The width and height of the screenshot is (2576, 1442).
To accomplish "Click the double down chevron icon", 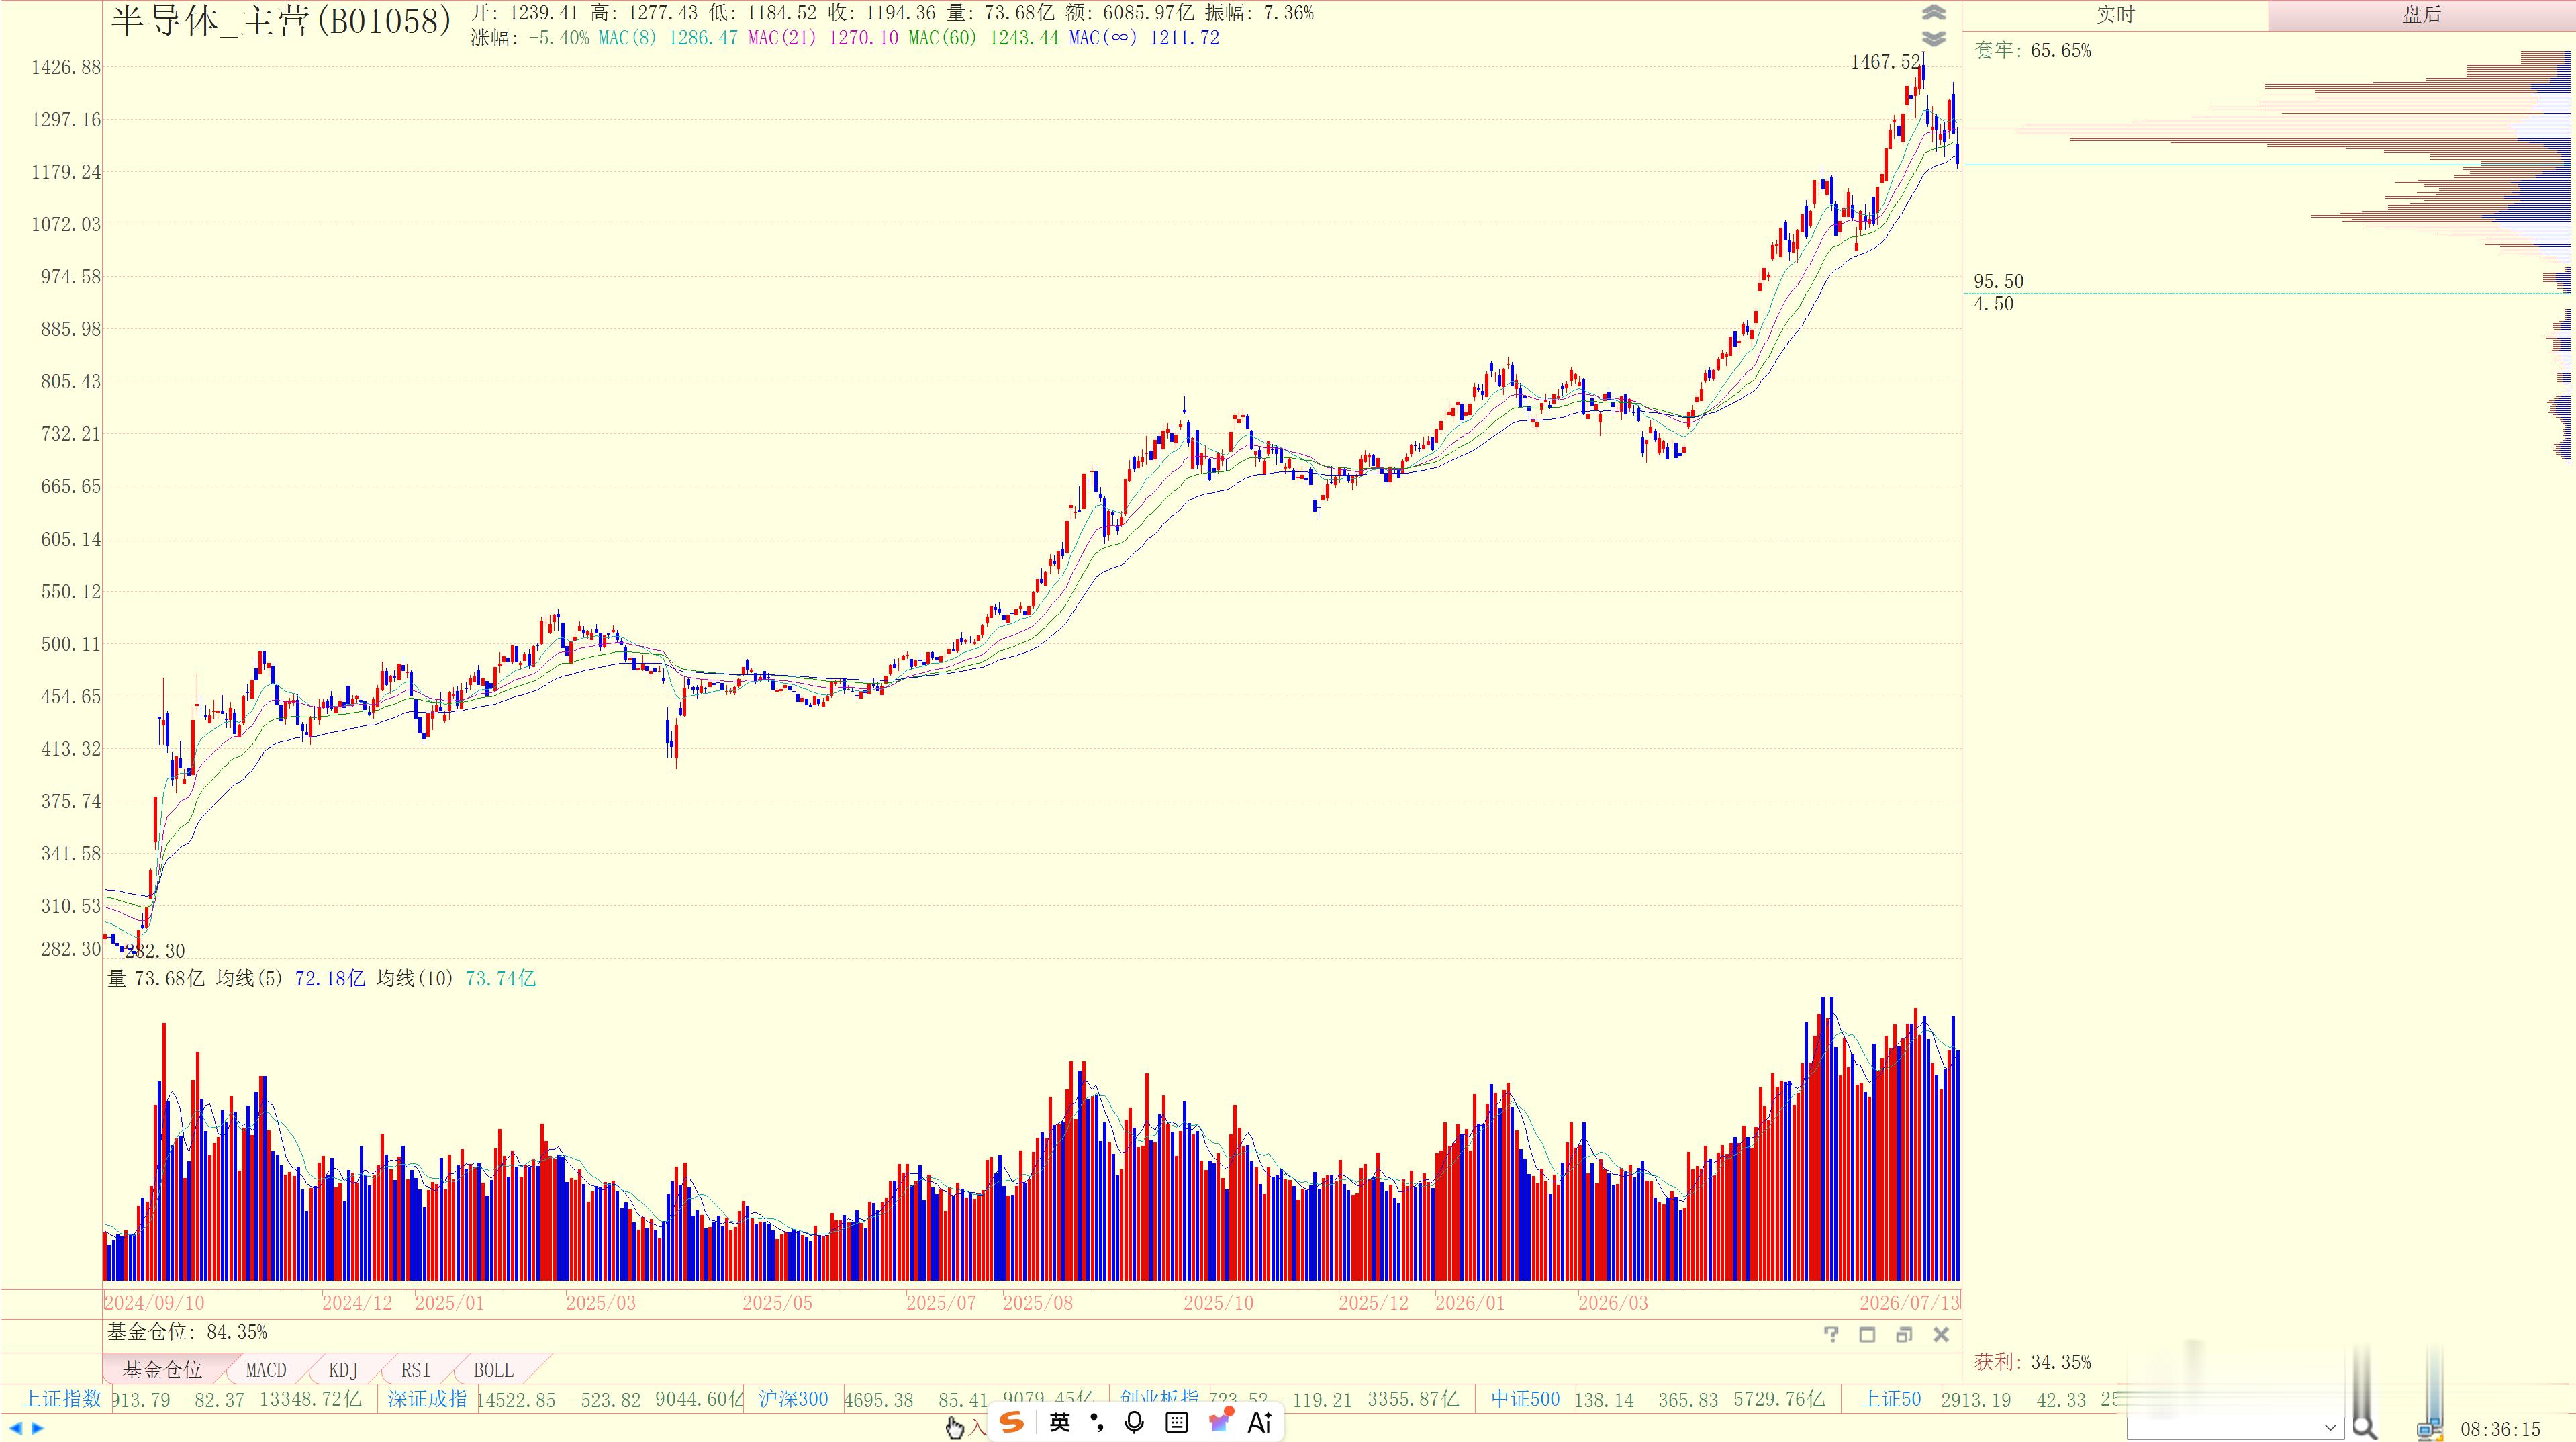I will (1934, 39).
